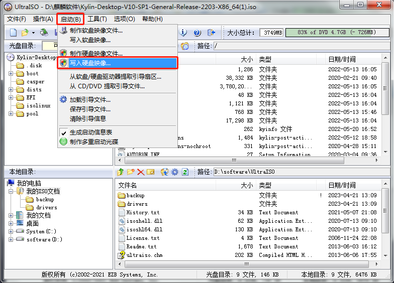Expand the software (D:) drive node

(11, 239)
